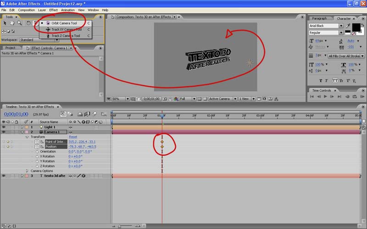The height and width of the screenshot is (229, 367).
Task: Open the Effect Controls panel dropdown arrow
Action: click(71, 48)
